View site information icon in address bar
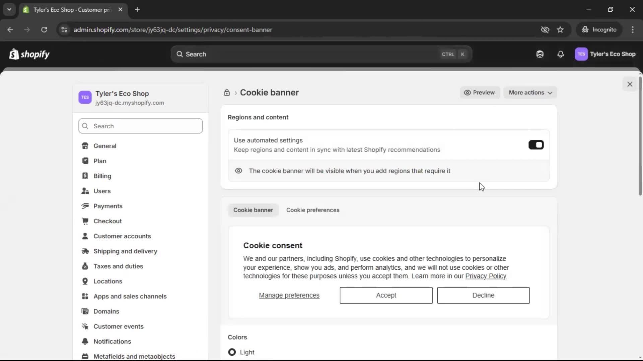The width and height of the screenshot is (643, 361). [64, 30]
